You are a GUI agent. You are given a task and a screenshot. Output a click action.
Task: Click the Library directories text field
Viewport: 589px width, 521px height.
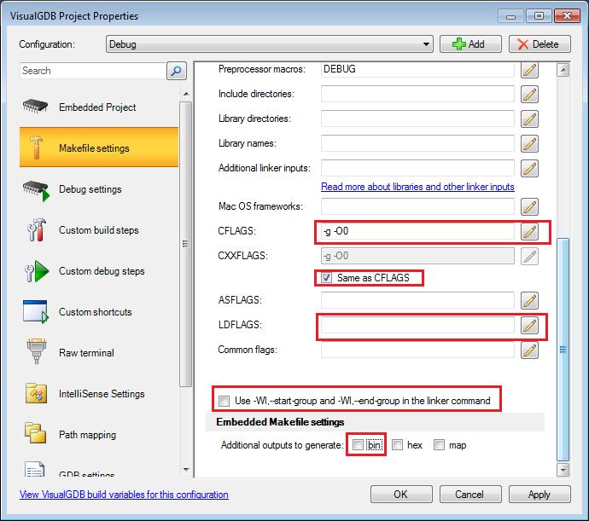(417, 119)
